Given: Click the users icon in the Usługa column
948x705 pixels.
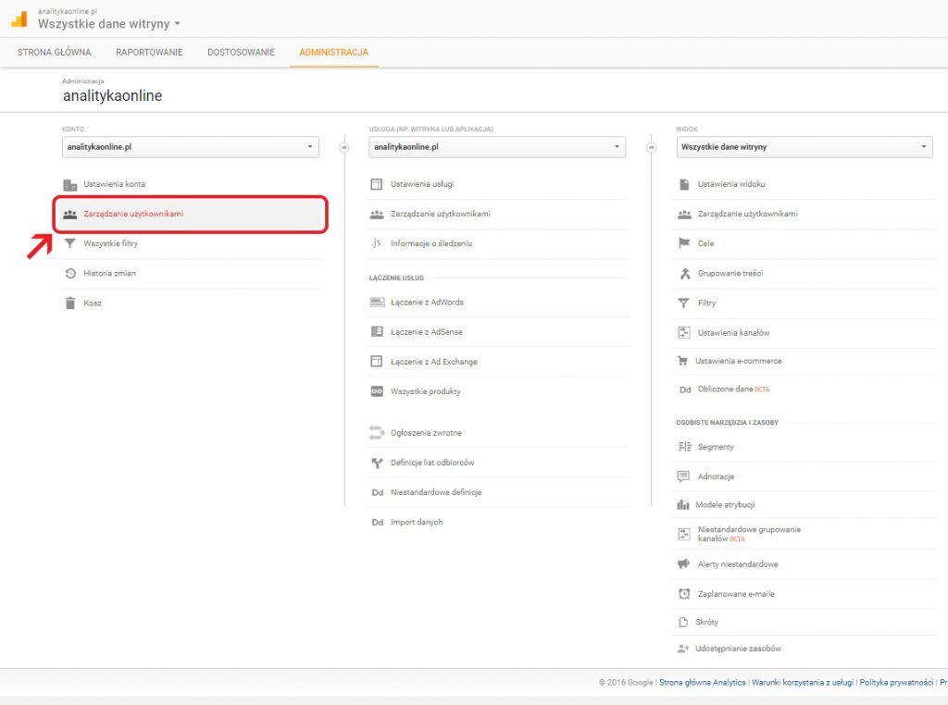Looking at the screenshot, I should point(377,214).
